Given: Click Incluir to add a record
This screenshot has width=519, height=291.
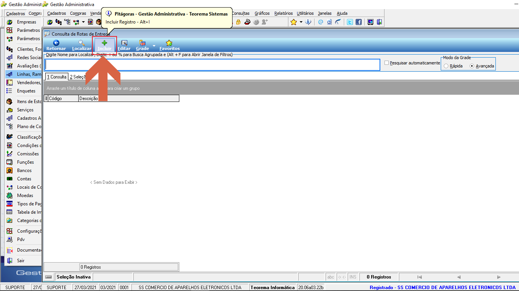Looking at the screenshot, I should [104, 45].
